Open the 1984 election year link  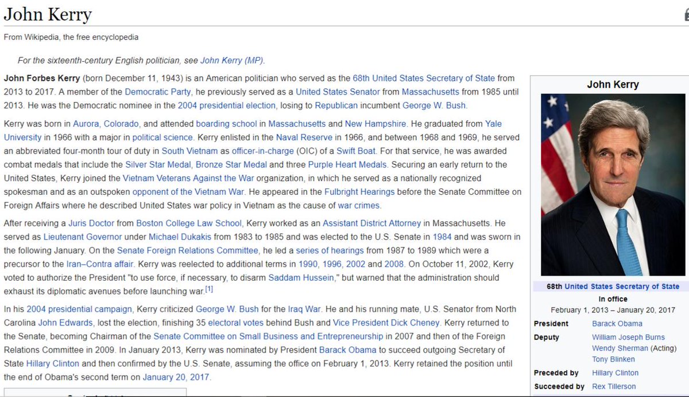tap(442, 237)
